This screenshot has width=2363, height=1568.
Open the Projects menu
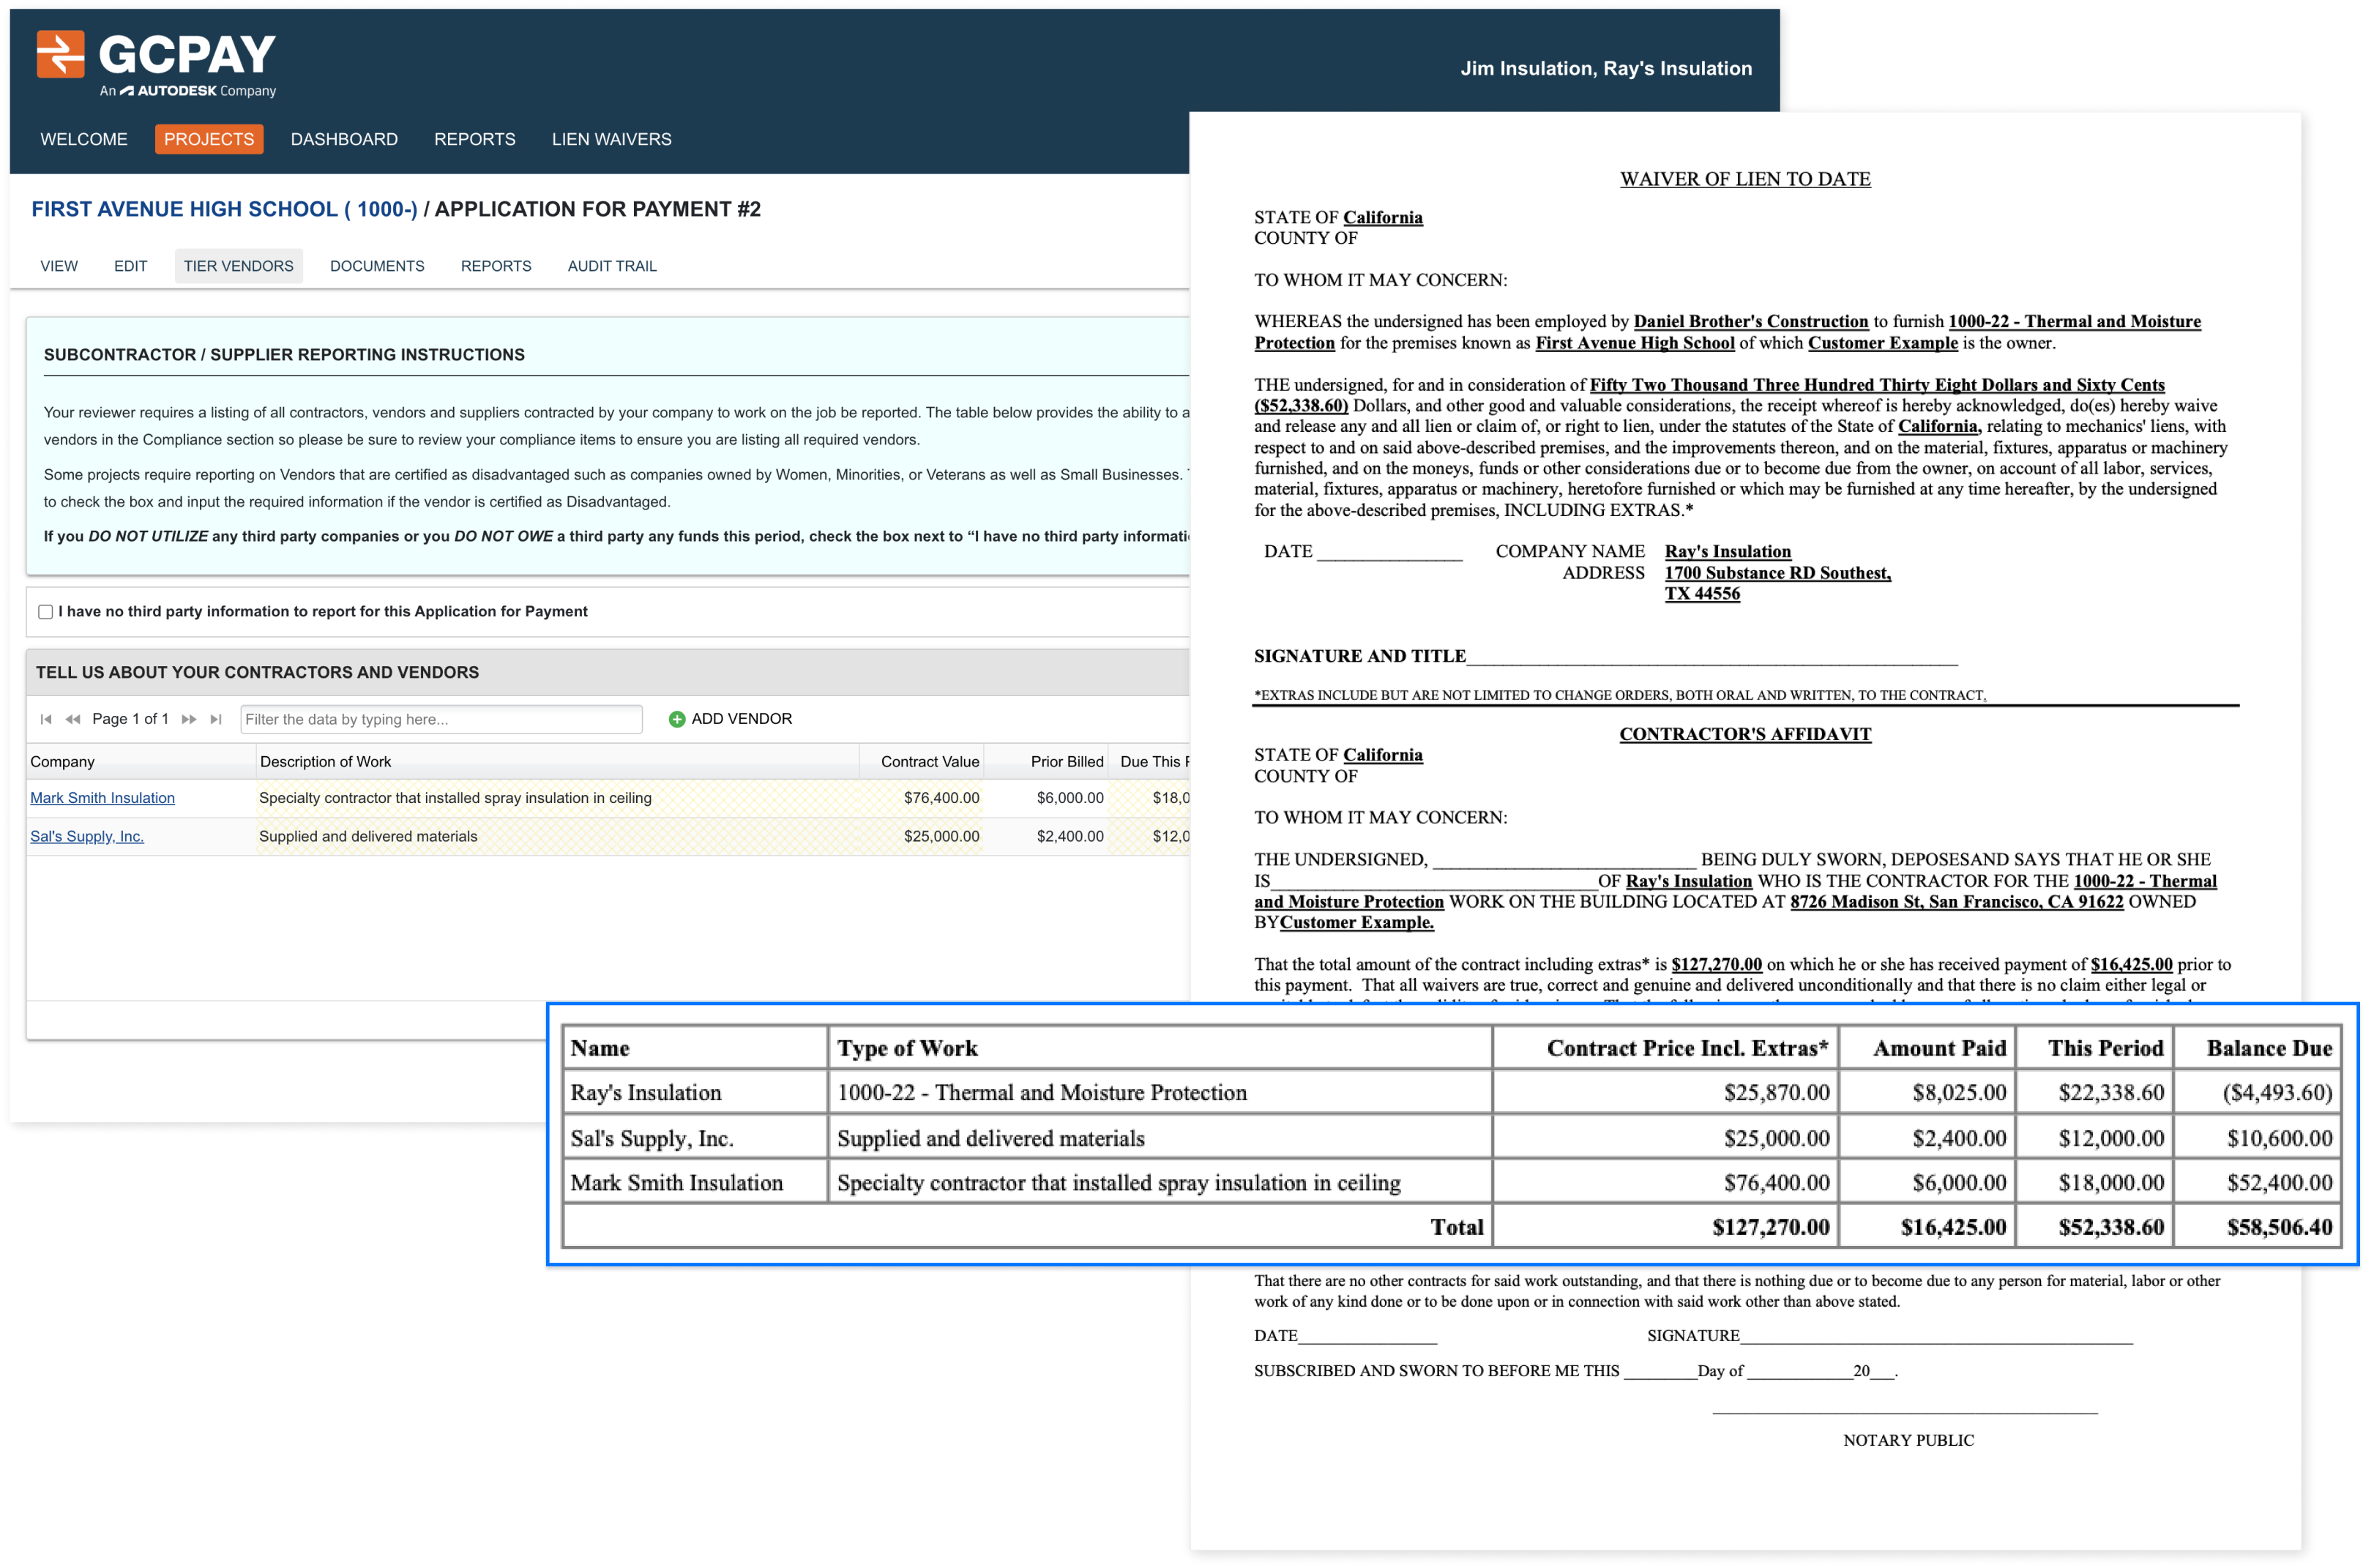click(x=209, y=139)
